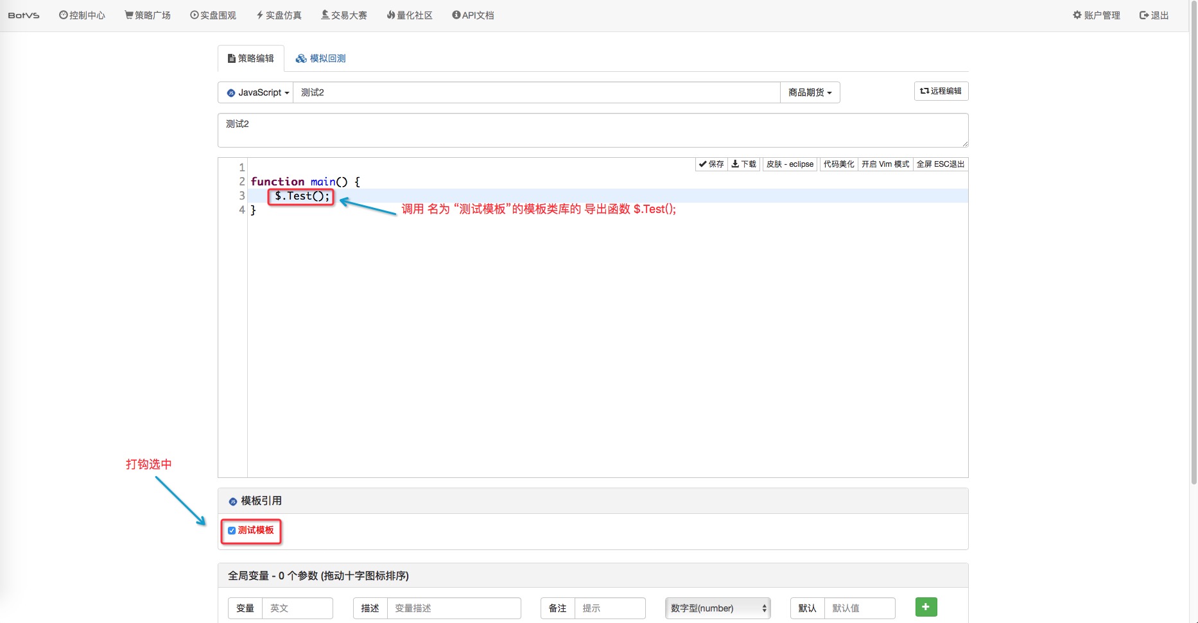Click 模板引用 panel header
Screen dimensions: 1198x623
593,501
